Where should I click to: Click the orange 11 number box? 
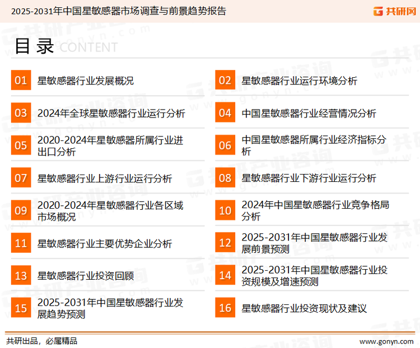point(21,243)
